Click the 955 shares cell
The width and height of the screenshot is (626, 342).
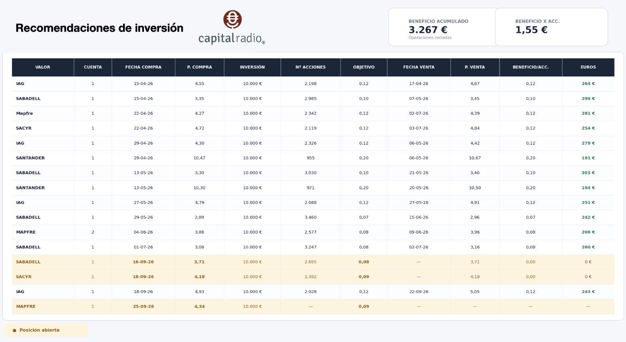coord(310,158)
